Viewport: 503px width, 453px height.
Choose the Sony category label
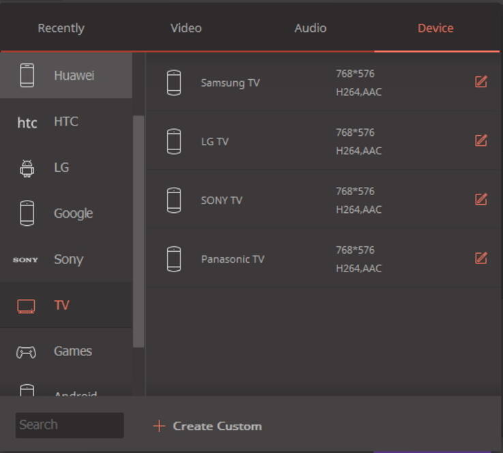[x=69, y=259]
